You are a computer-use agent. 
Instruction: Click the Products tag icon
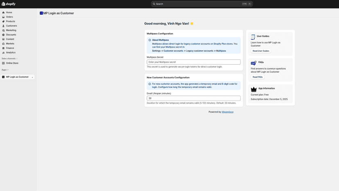pos(3,21)
